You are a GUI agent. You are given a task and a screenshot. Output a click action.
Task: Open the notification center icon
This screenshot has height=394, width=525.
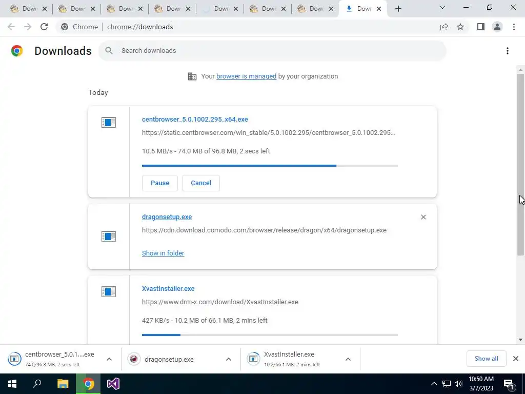tap(508, 384)
